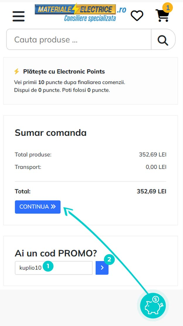Click the teal step 1 marker badge

(48, 266)
